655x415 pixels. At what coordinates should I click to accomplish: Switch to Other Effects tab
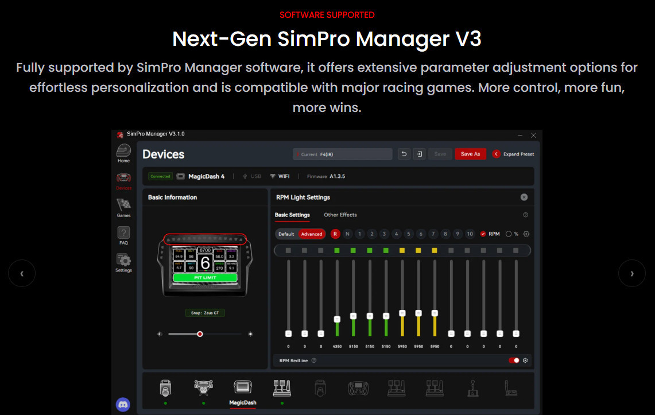coord(340,215)
